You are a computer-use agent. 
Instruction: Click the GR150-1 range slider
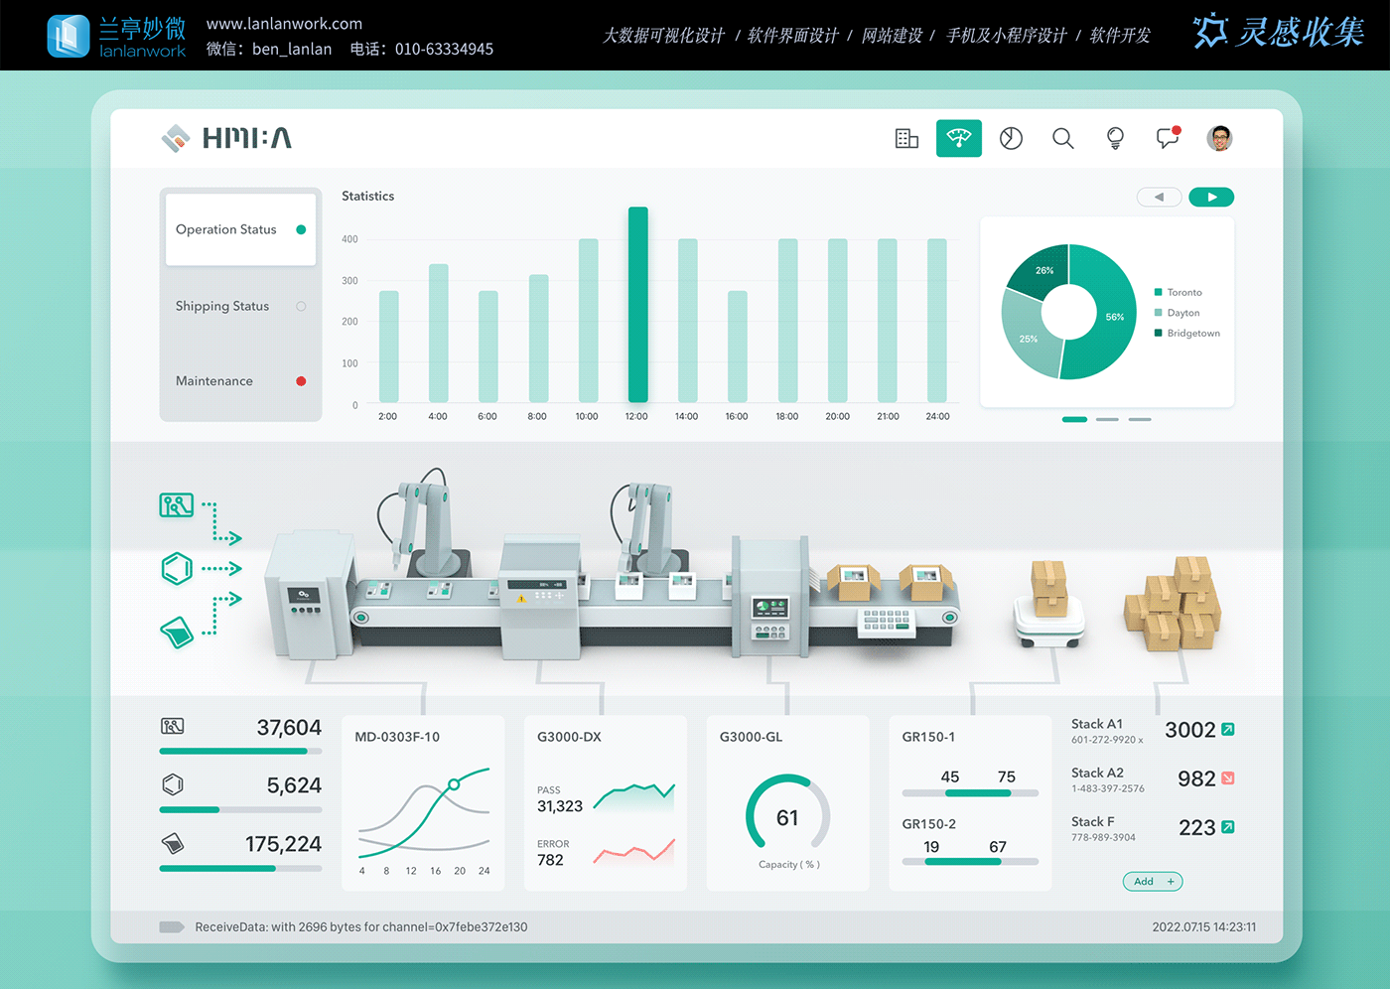pyautogui.click(x=970, y=793)
